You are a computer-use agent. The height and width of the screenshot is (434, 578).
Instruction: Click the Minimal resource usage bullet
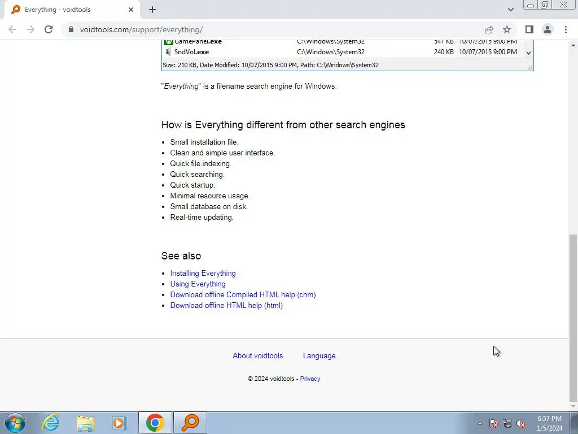pos(210,196)
